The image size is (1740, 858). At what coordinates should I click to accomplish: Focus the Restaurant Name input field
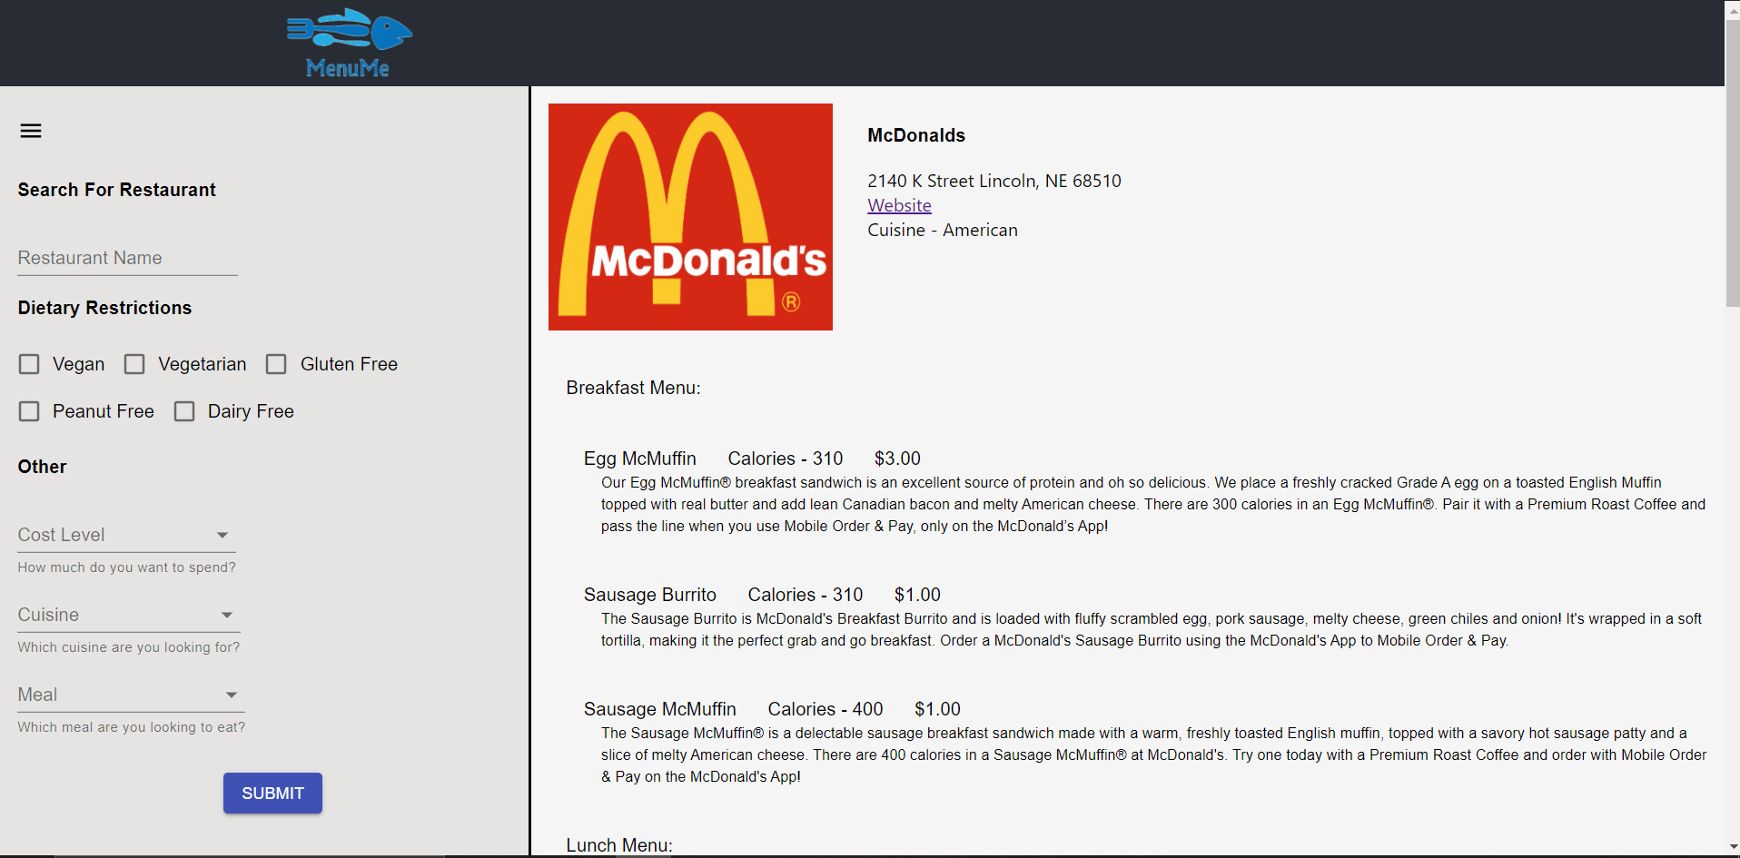(x=127, y=258)
